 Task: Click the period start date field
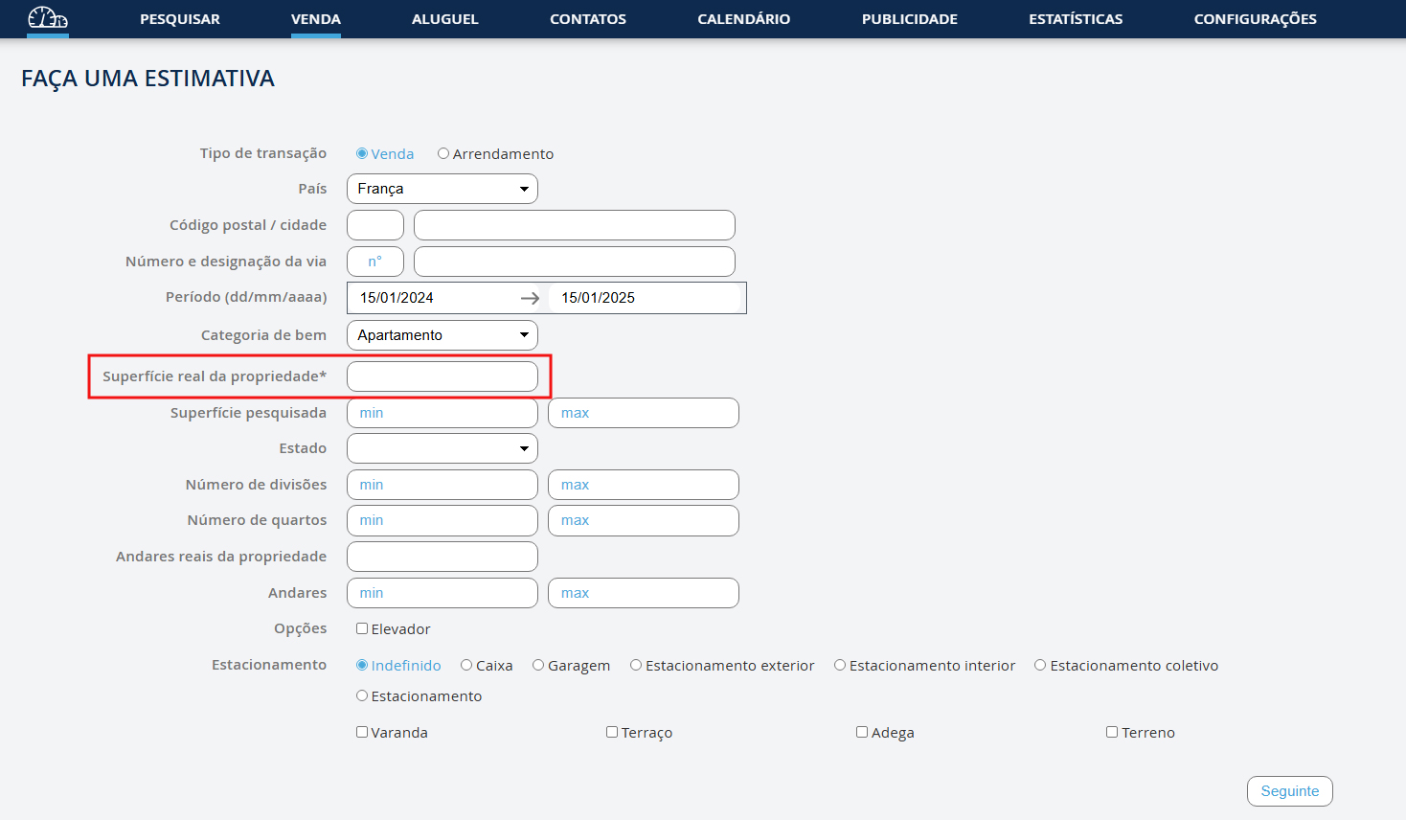point(431,298)
